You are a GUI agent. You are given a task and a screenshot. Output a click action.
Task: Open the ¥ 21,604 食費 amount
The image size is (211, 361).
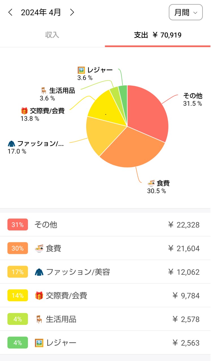pos(184,248)
